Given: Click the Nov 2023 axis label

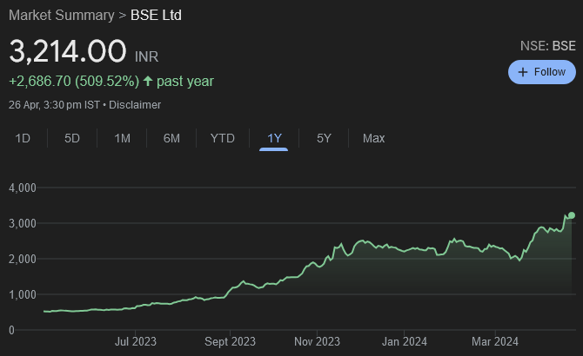Looking at the screenshot, I should (317, 341).
